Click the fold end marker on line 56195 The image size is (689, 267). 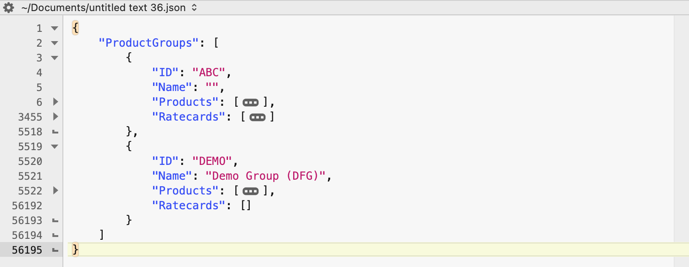pos(55,250)
